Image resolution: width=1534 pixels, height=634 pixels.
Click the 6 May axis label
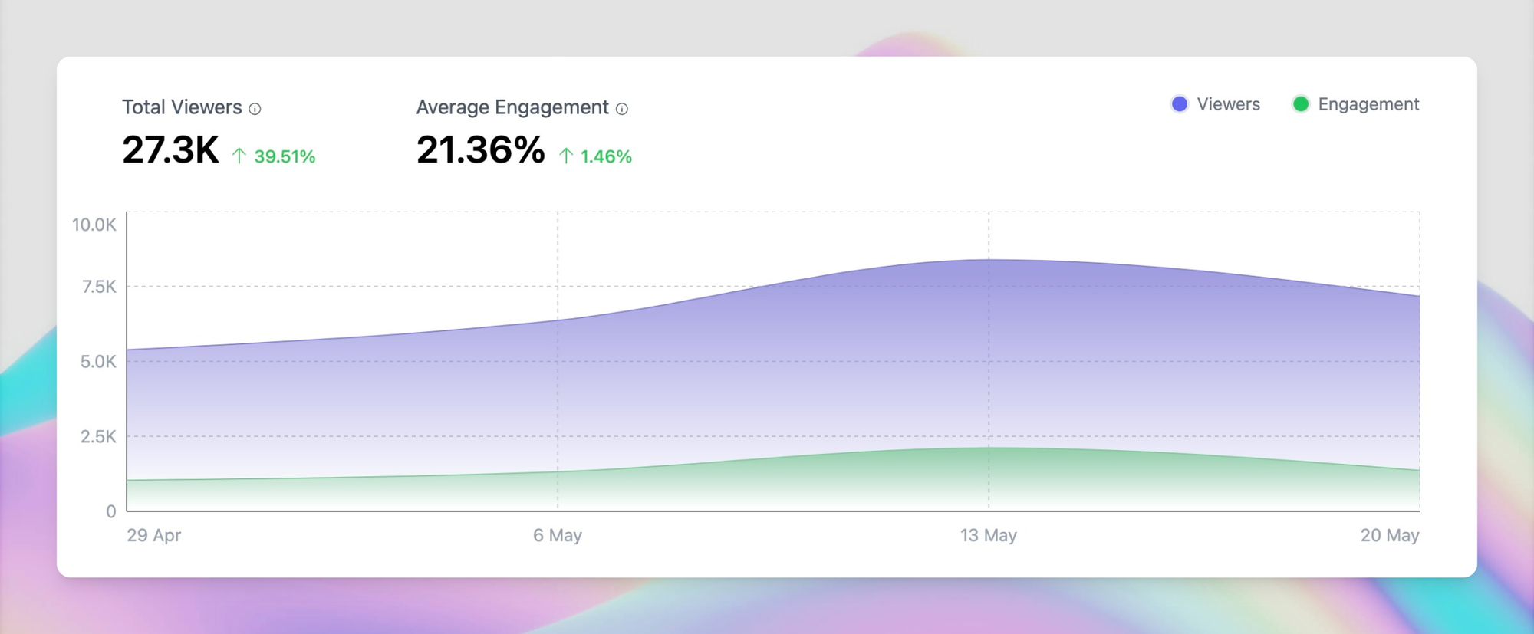coord(558,535)
